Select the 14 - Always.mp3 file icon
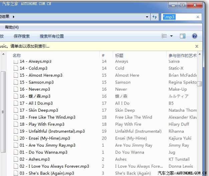The width and height of the screenshot is (209, 176). click(x=16, y=62)
